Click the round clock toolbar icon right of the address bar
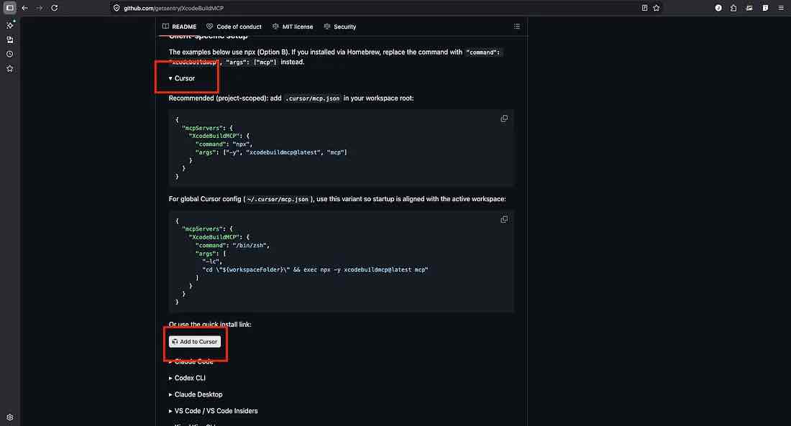 718,8
